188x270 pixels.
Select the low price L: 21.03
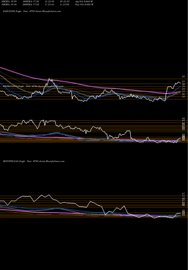pyautogui.click(x=65, y=4)
